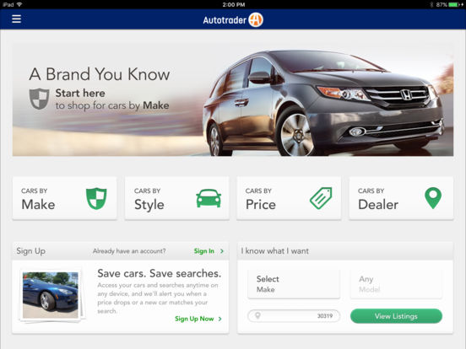Viewport: 466px width, 349px height.
Task: Tap the location pin in ZIP field
Action: 257,315
